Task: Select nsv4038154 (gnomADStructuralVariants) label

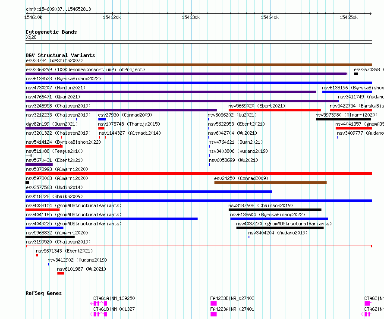Action: (x=74, y=205)
